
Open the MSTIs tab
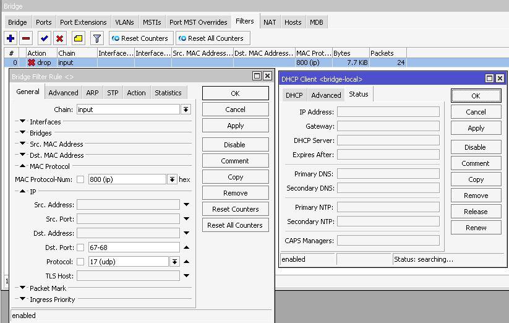coord(152,22)
